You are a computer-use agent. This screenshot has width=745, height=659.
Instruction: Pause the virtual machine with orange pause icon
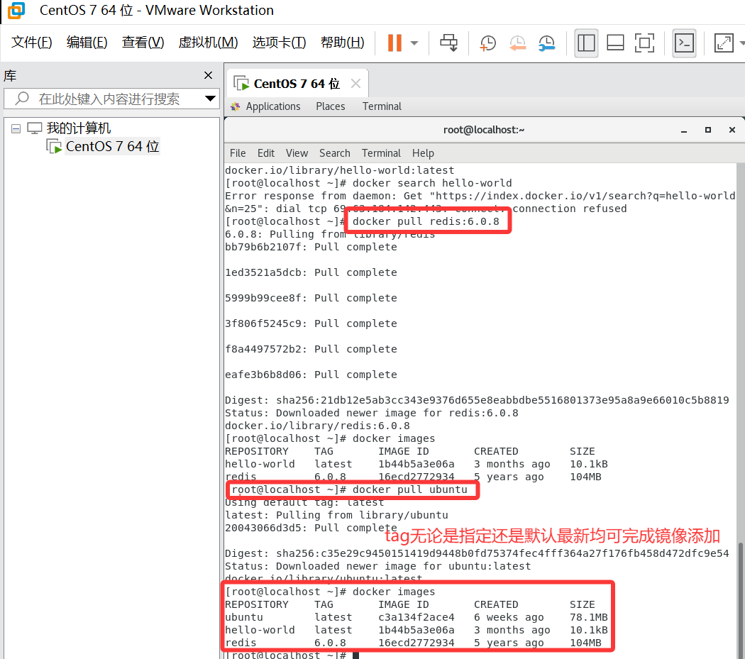(394, 43)
